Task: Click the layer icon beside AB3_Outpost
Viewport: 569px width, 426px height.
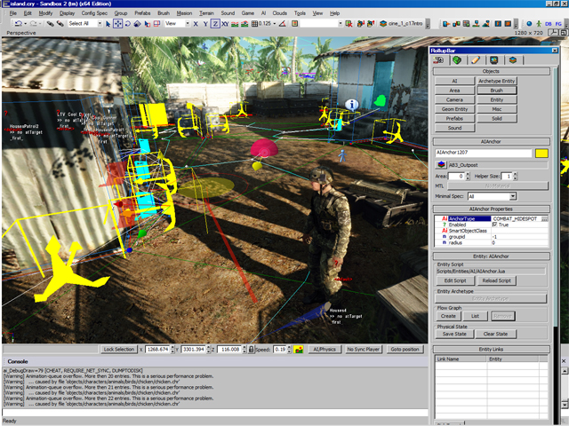Action: (x=441, y=165)
